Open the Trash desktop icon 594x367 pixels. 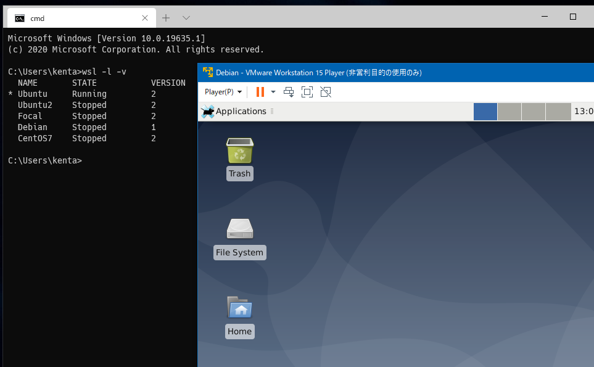[x=240, y=151]
